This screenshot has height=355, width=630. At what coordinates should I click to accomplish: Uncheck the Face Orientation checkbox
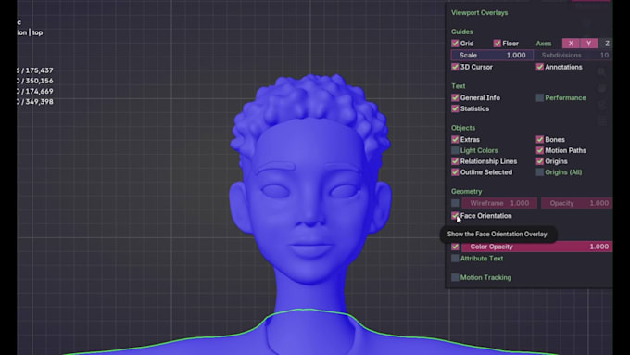455,215
